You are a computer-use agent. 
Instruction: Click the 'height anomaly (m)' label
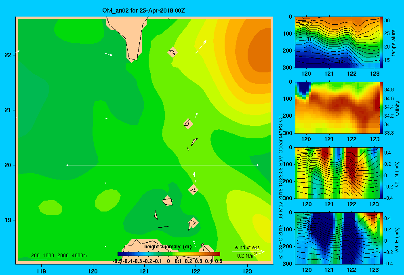168,247
